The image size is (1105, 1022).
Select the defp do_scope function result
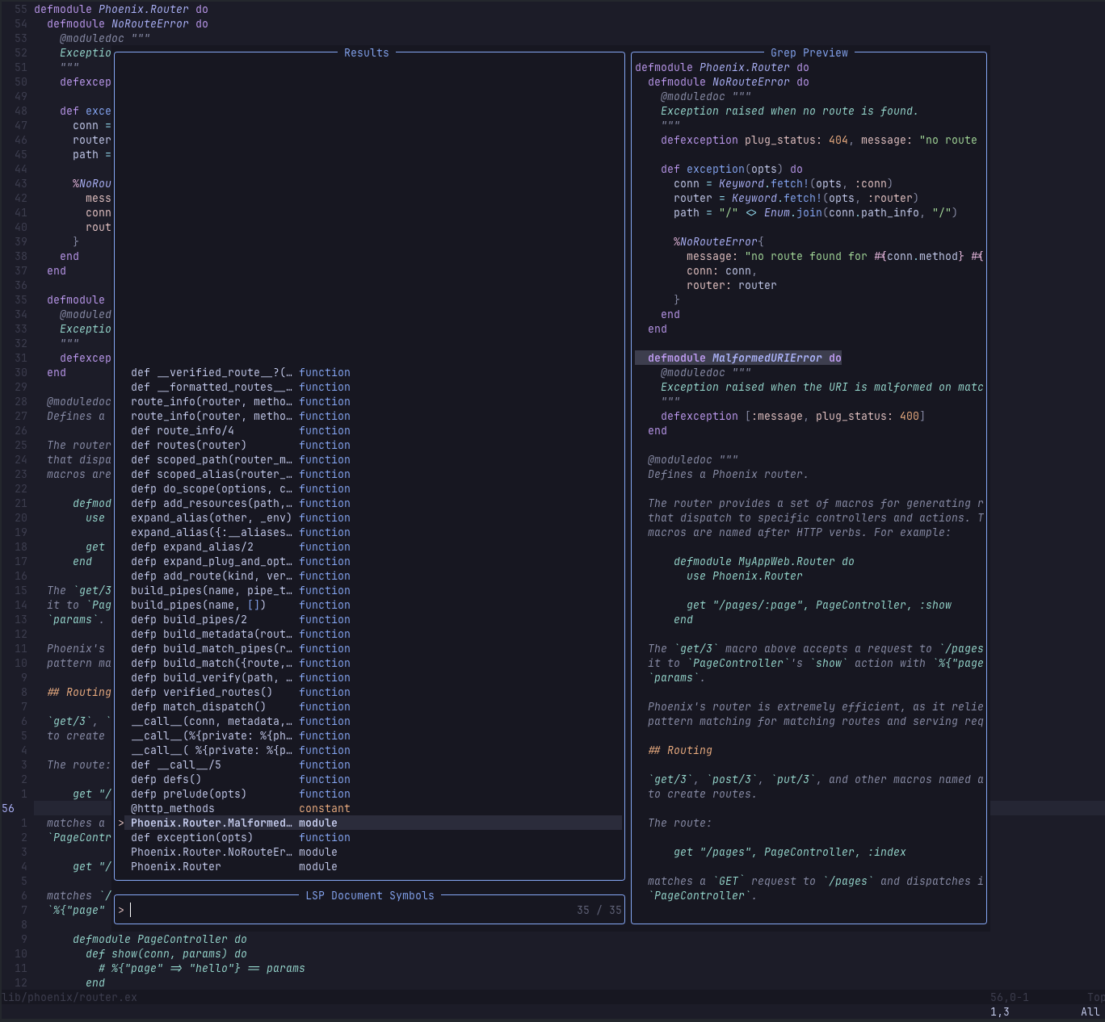click(212, 488)
